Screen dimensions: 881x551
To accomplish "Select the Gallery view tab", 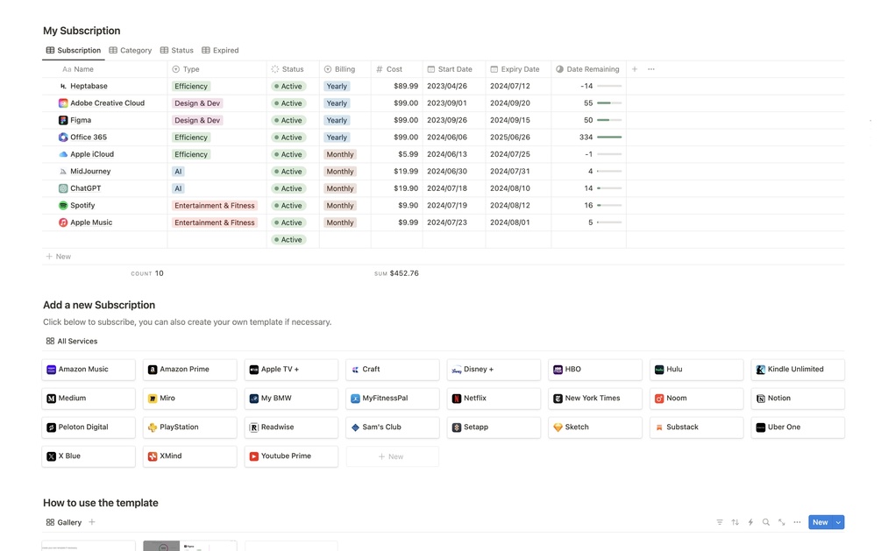I will (64, 522).
